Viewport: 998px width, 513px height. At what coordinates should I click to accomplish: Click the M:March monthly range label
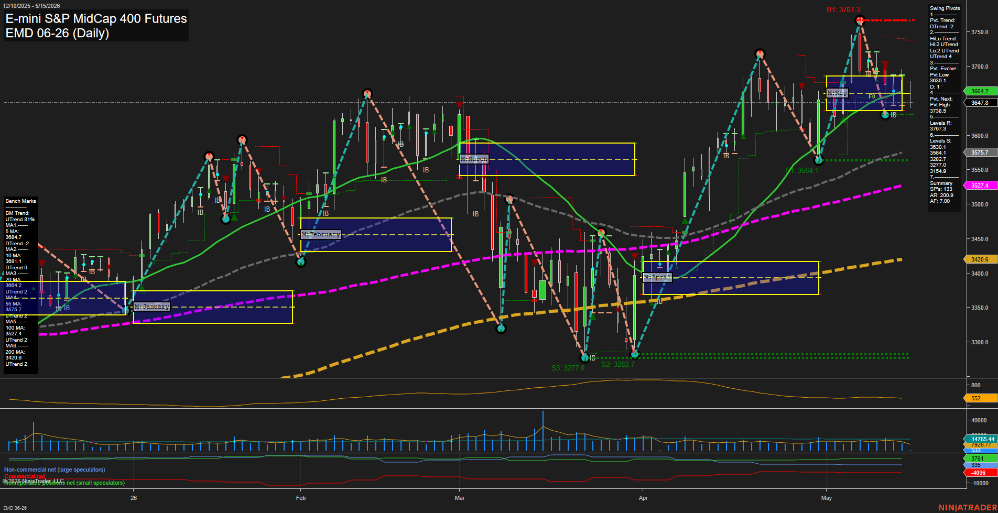coord(474,159)
